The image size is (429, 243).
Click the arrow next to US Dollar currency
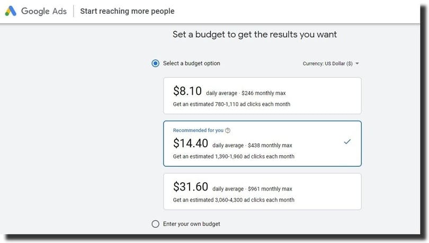(x=357, y=64)
